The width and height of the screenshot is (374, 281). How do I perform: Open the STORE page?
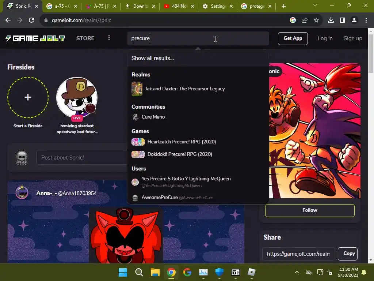coord(85,38)
